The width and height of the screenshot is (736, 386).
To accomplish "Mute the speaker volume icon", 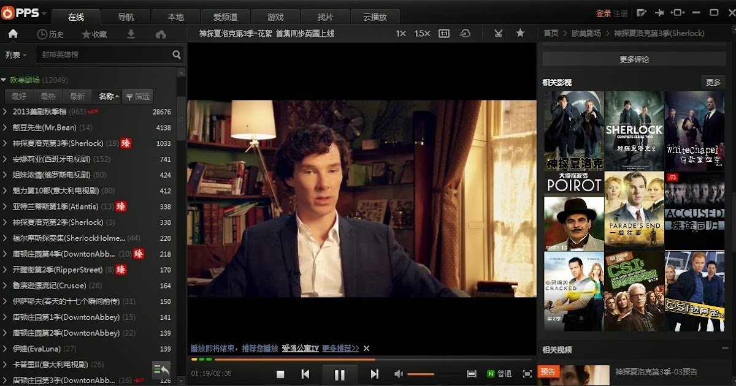I will tap(399, 374).
